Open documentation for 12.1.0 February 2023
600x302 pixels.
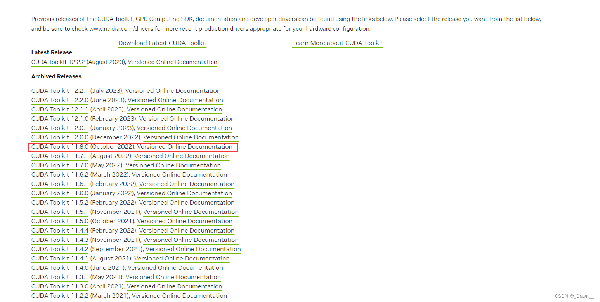[187, 119]
